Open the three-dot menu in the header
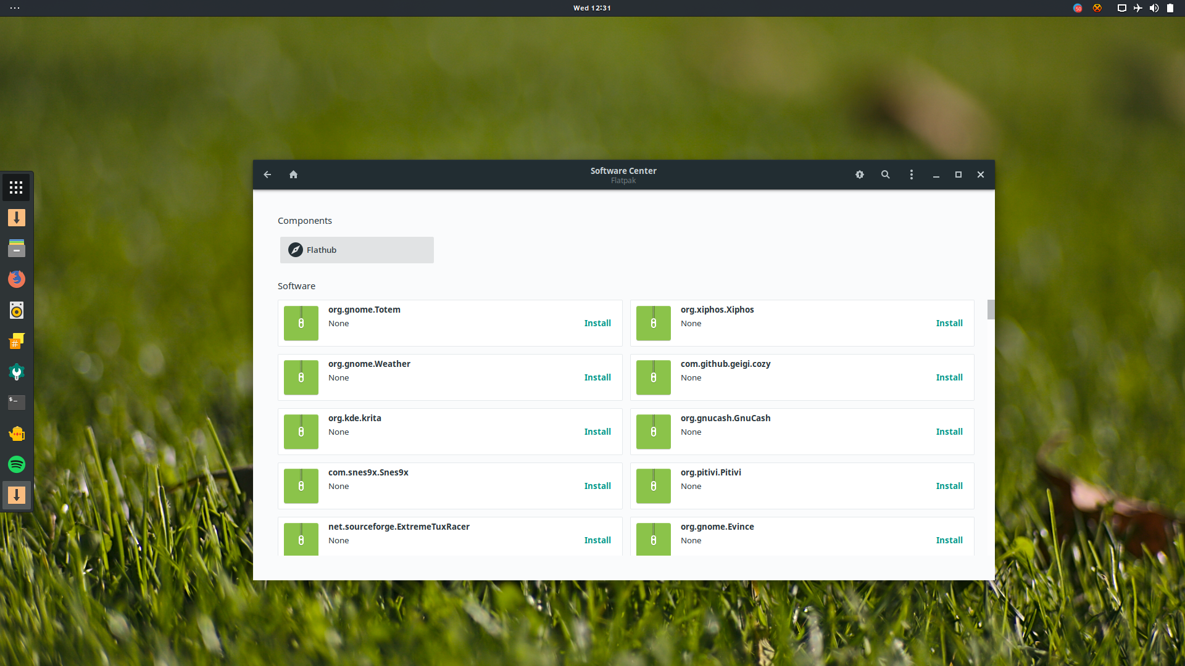Viewport: 1185px width, 666px height. pyautogui.click(x=912, y=175)
